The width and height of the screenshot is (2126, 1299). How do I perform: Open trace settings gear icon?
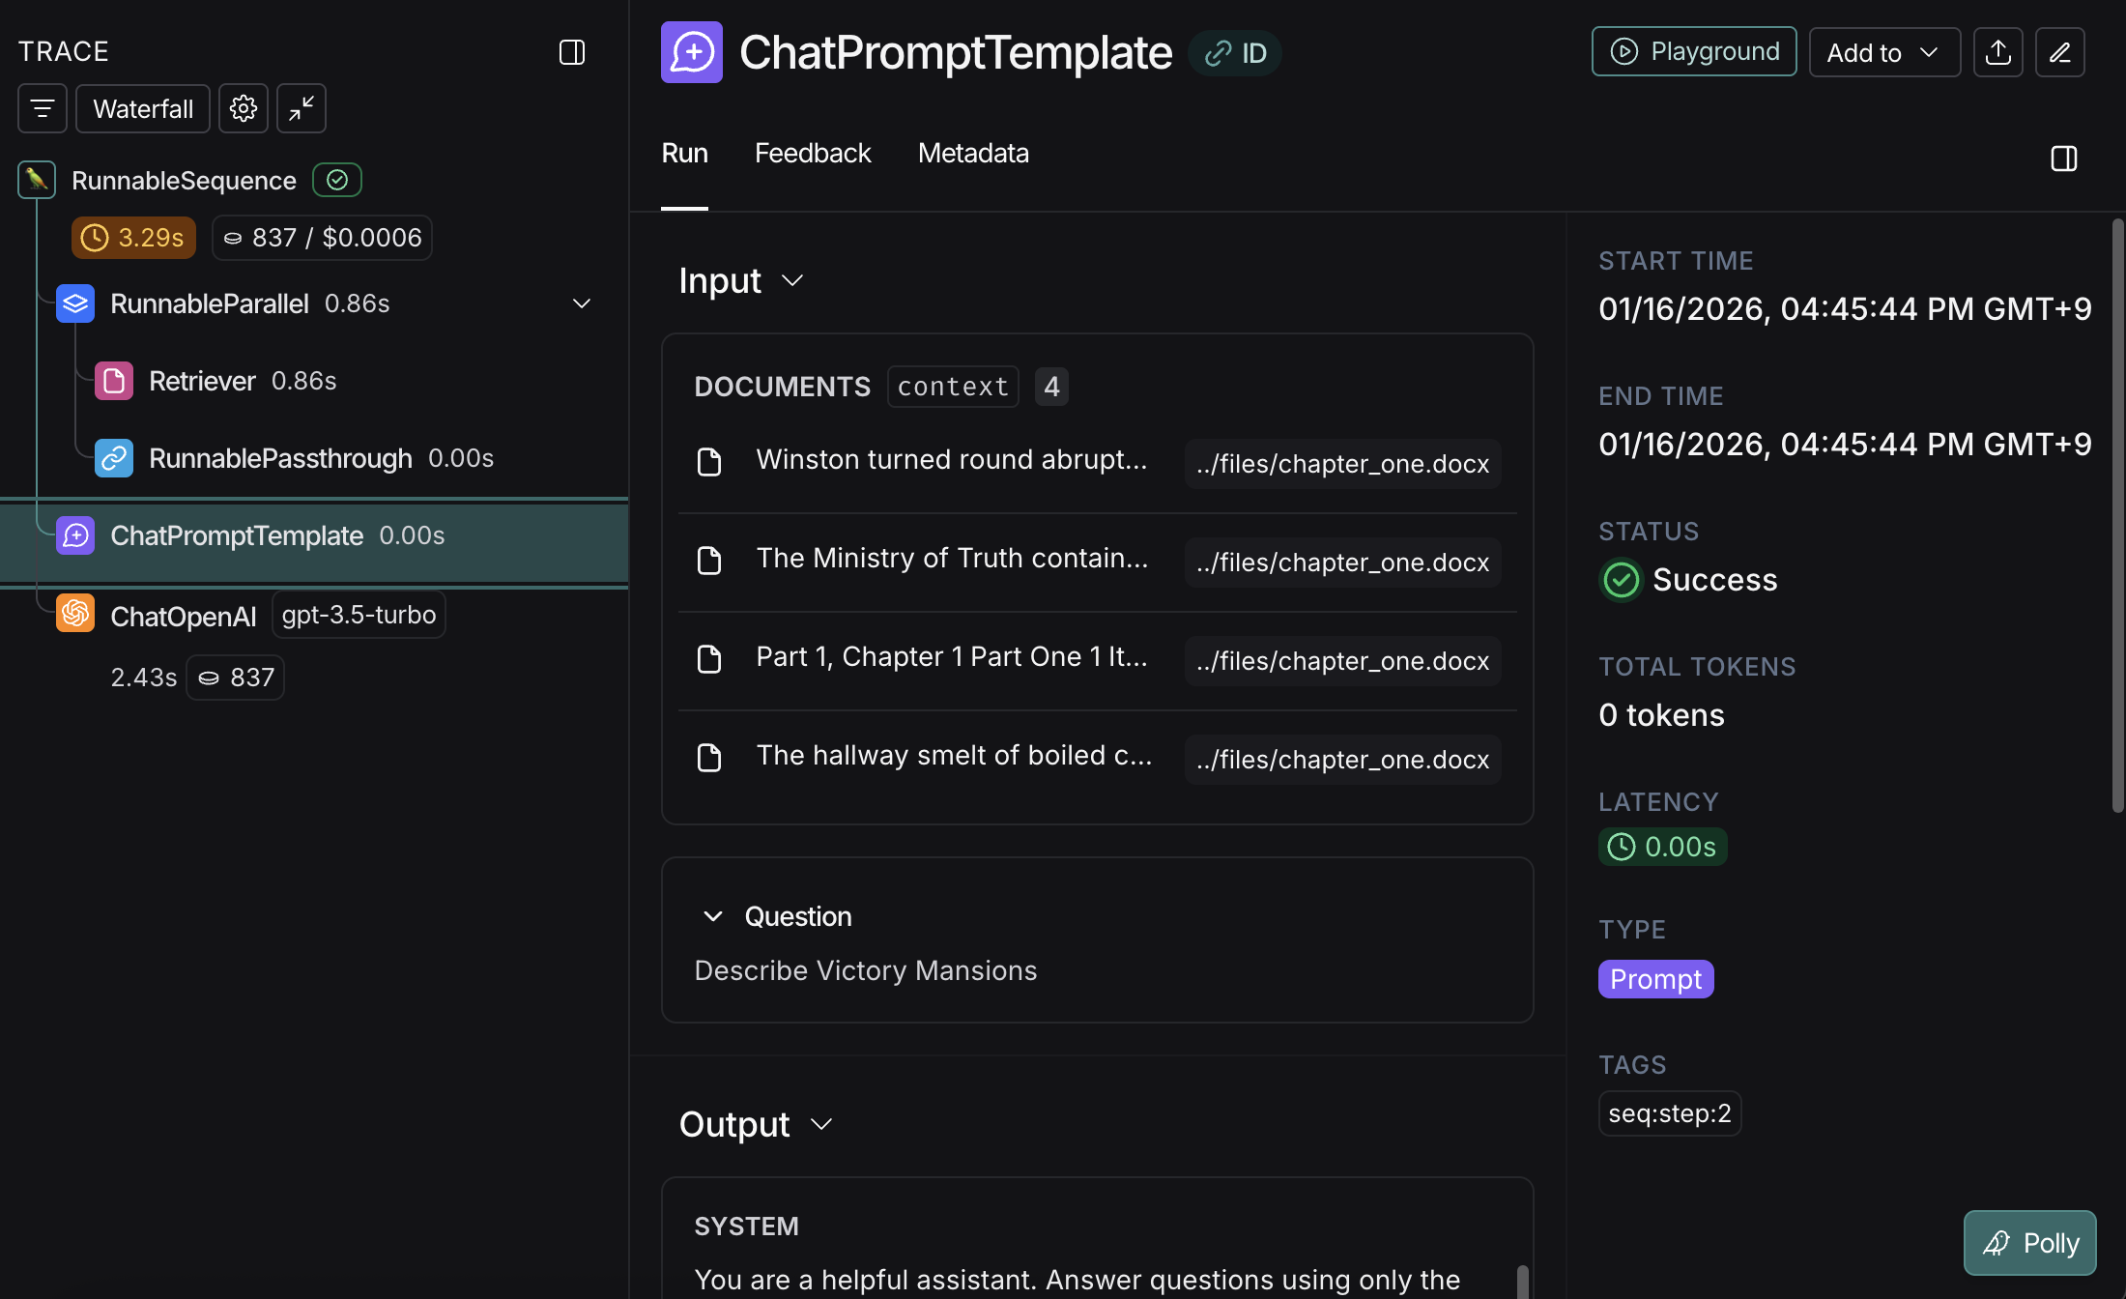pyautogui.click(x=244, y=108)
